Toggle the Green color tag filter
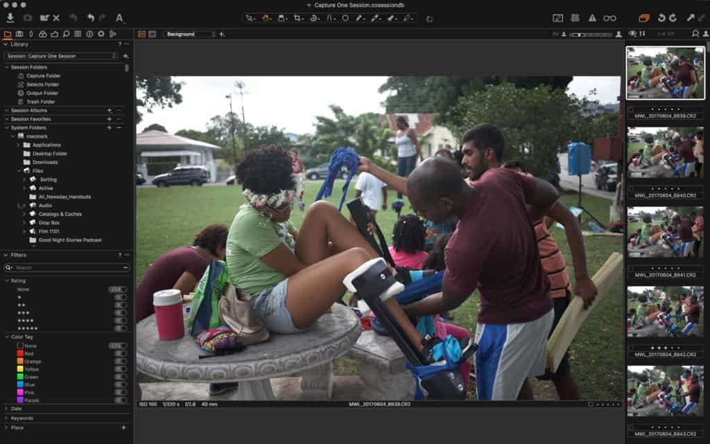Viewport: 710px width, 444px height. [121, 376]
